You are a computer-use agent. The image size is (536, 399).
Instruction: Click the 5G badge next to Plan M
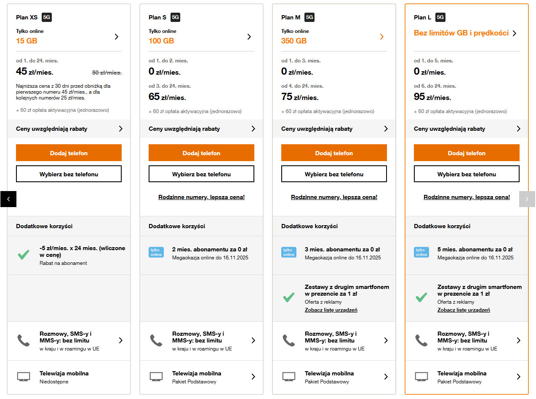(x=309, y=17)
